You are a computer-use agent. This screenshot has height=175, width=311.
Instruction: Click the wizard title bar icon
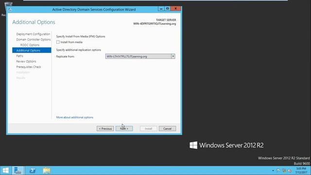pyautogui.click(x=10, y=9)
